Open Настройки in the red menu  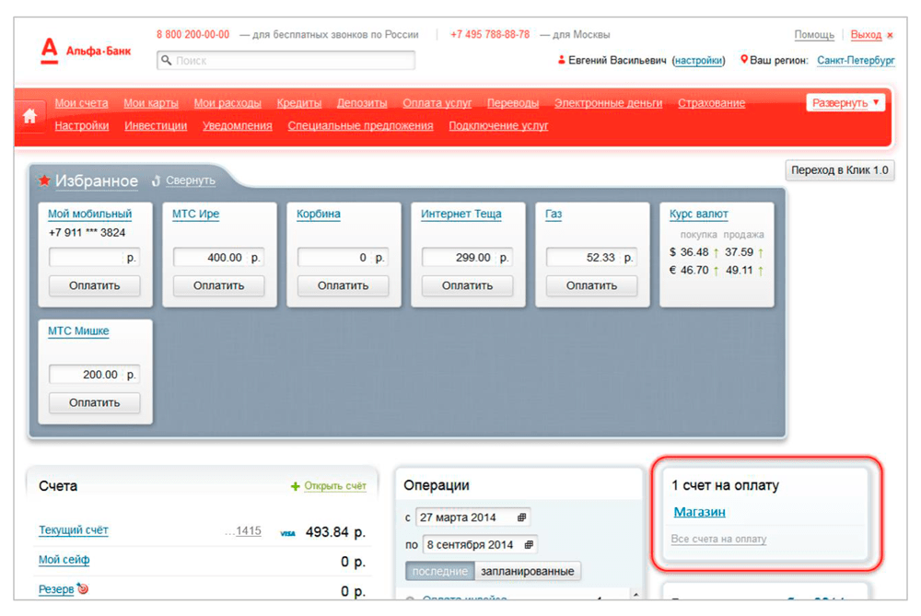coord(82,125)
